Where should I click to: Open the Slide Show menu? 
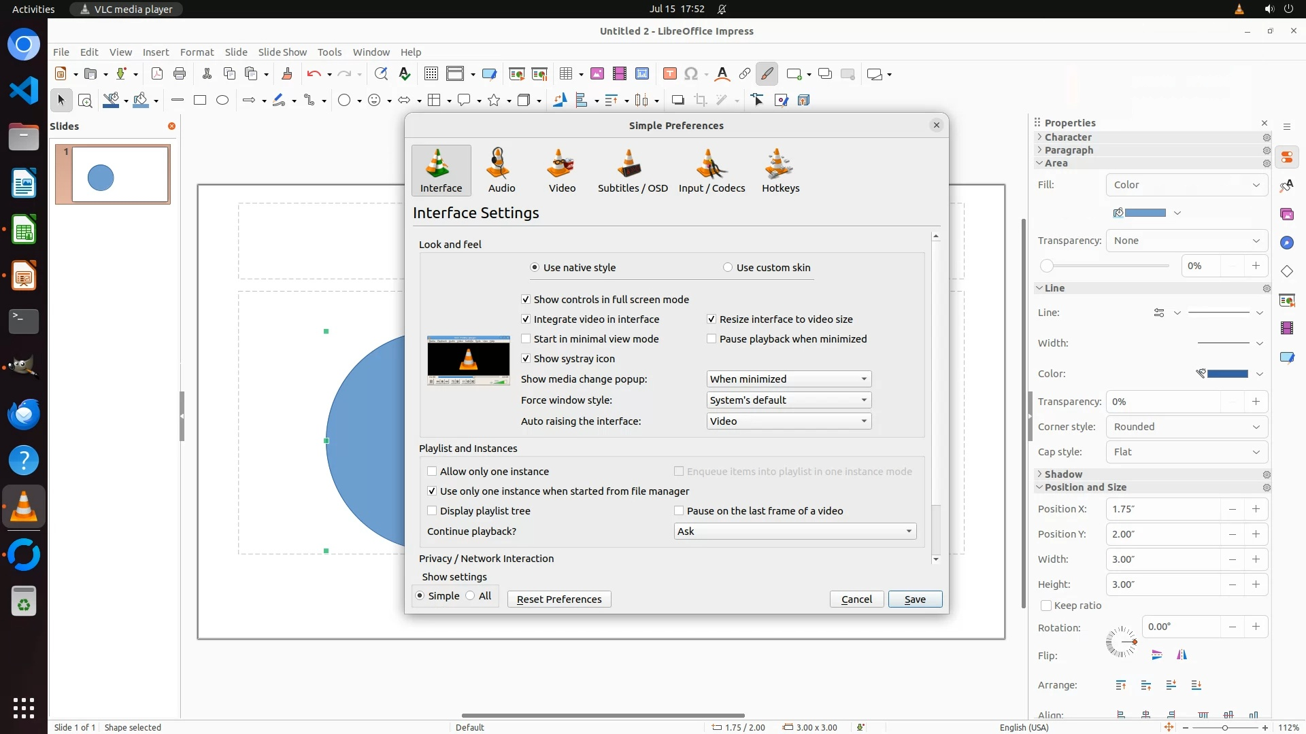pyautogui.click(x=282, y=52)
